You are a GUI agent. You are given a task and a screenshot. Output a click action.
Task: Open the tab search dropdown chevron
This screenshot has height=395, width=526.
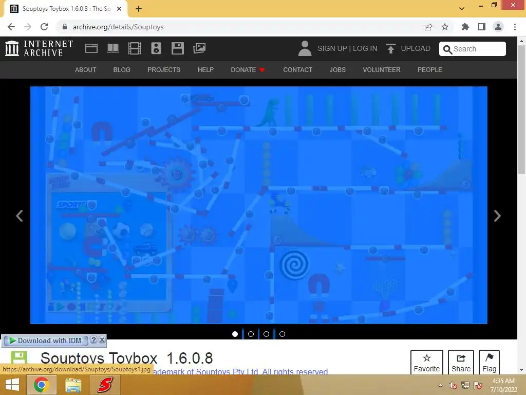[462, 9]
